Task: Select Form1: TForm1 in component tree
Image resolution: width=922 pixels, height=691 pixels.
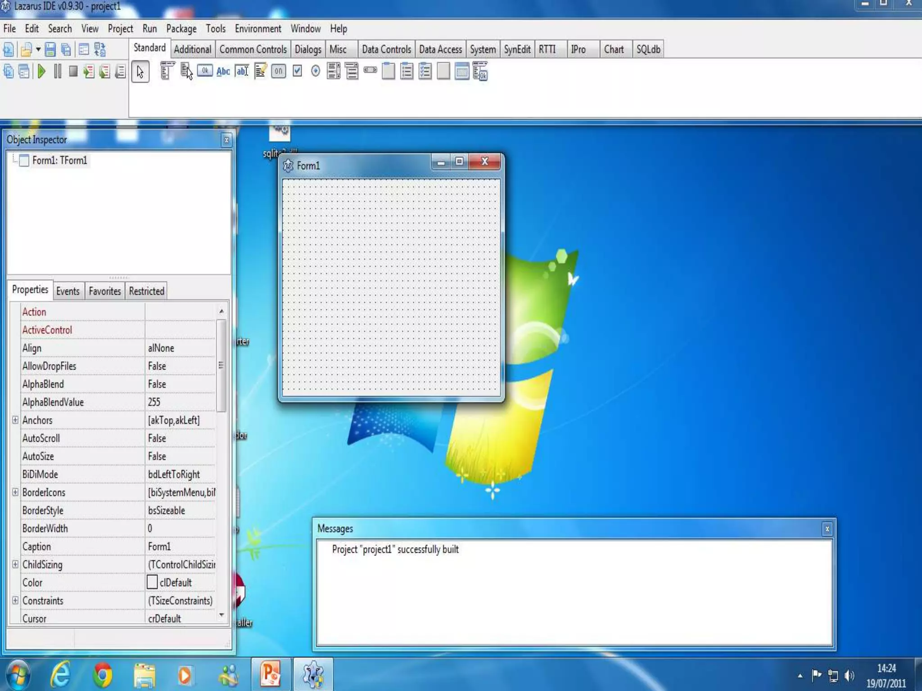Action: 59,161
